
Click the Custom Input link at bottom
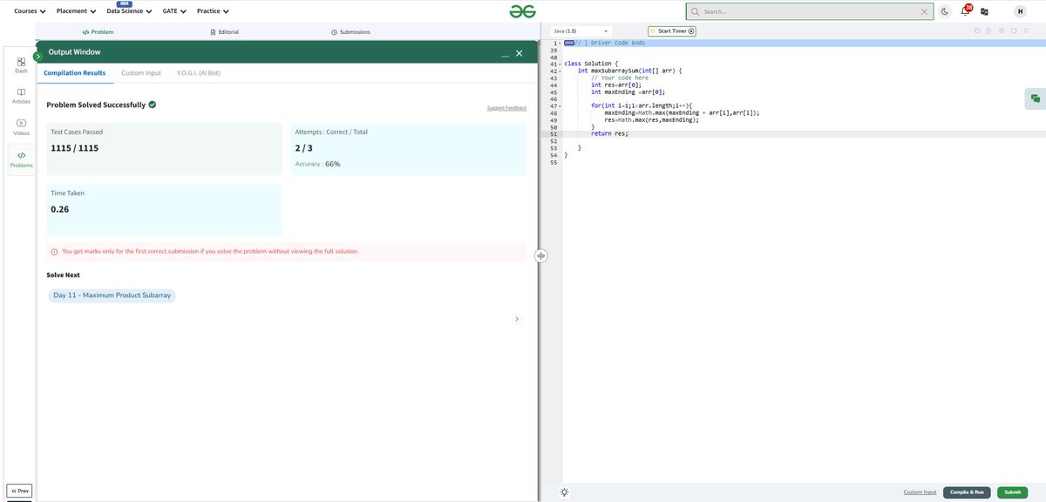[x=920, y=492]
